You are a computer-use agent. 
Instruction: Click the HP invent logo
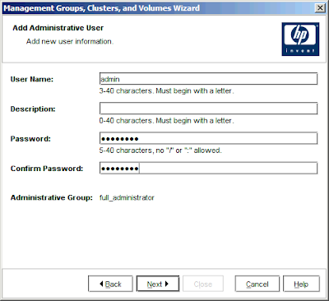300,39
